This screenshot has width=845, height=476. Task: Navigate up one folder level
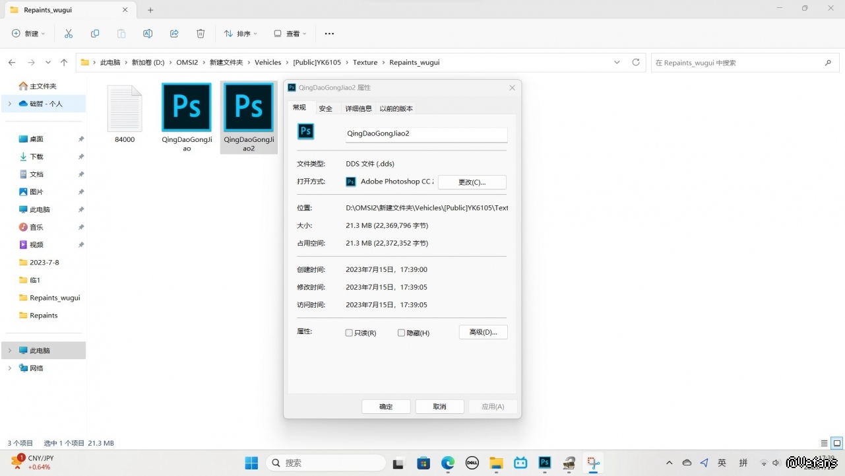(x=64, y=63)
